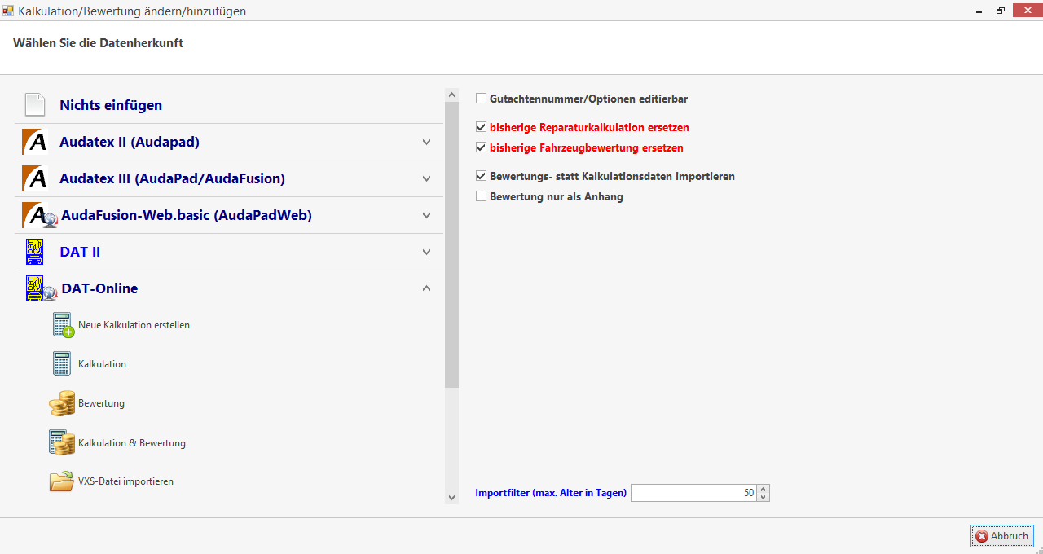
Task: Choose the Bewertung entry under DAT-Online
Action: pyautogui.click(x=101, y=403)
